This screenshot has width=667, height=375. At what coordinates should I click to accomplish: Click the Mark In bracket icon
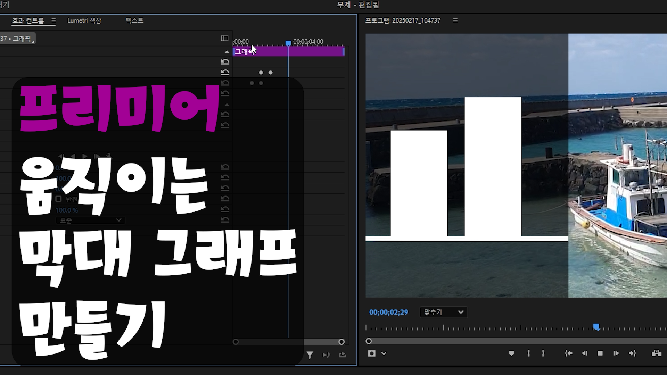tap(528, 353)
